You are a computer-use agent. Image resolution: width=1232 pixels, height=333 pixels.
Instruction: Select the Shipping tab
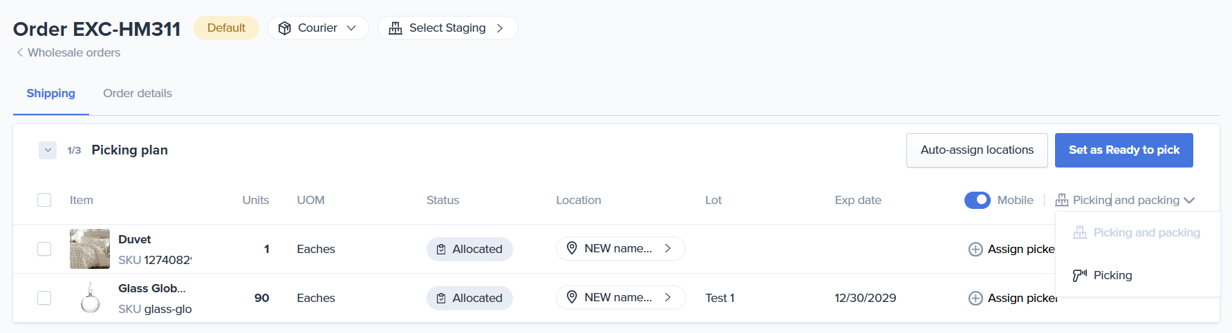(x=50, y=94)
